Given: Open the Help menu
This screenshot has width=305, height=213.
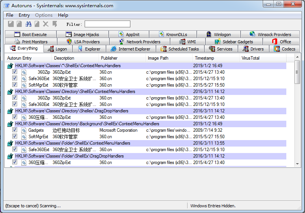Looking at the screenshot, I should point(63,15).
